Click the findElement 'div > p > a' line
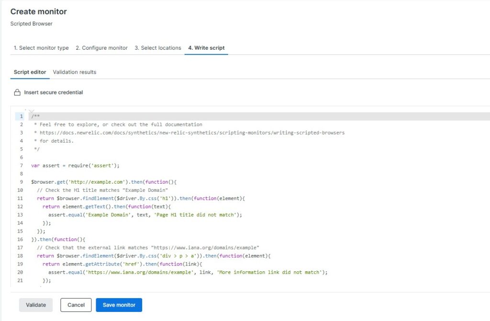This screenshot has width=490, height=321. pyautogui.click(x=153, y=256)
